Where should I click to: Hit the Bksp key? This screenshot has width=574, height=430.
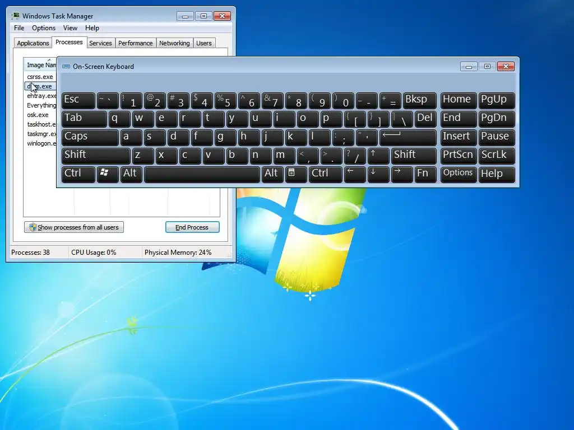click(419, 100)
